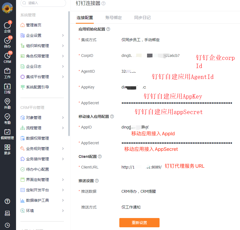Image resolution: width=240 pixels, height=230 pixels.
Task: Click the help icon beside 移动接入应用配置
Action: (112, 116)
